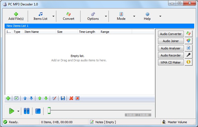The width and height of the screenshot is (198, 127).
Task: Open the Audio Analyser button
Action: pyautogui.click(x=171, y=48)
